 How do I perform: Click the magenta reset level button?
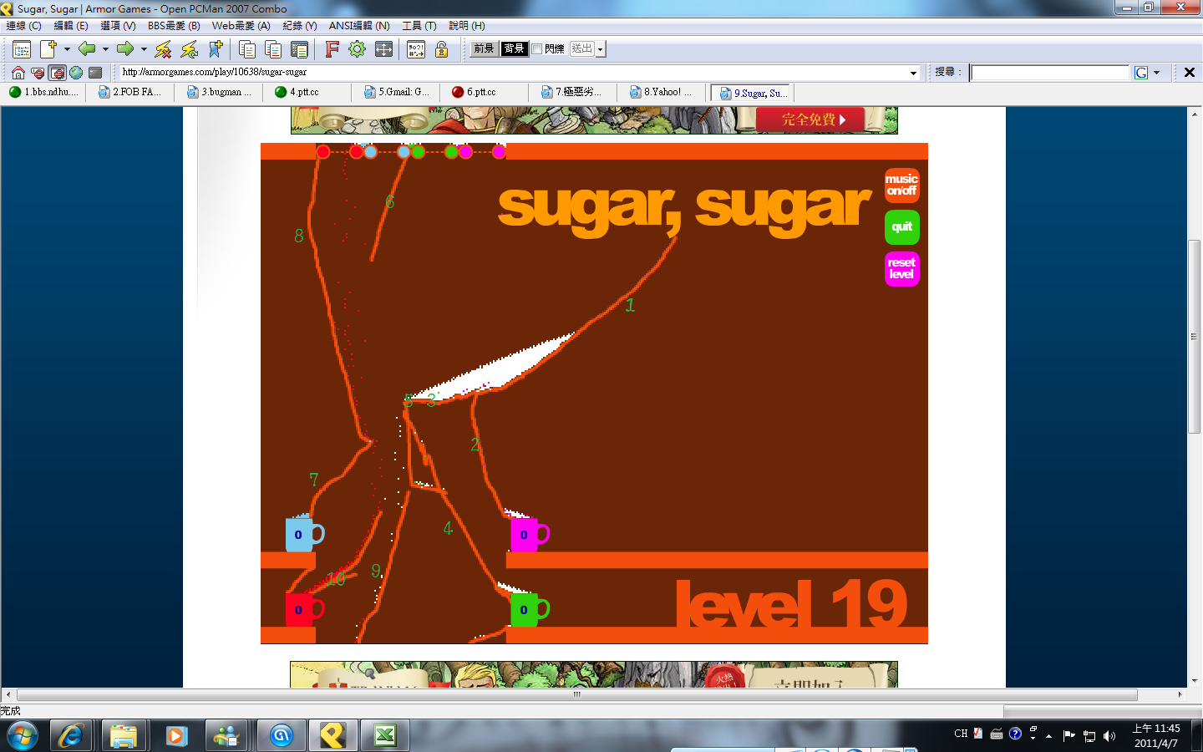901,269
